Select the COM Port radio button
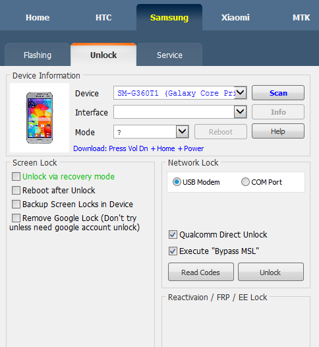Image resolution: width=319 pixels, height=347 pixels. click(x=245, y=182)
